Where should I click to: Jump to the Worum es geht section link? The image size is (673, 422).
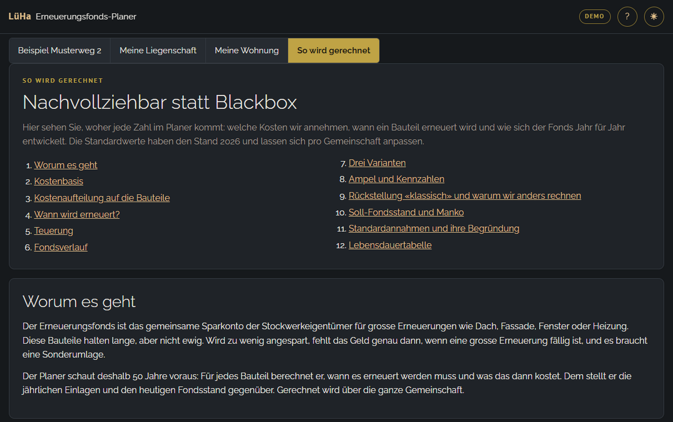point(66,165)
